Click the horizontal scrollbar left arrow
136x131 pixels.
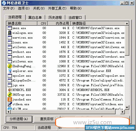pyautogui.click(x=8, y=112)
